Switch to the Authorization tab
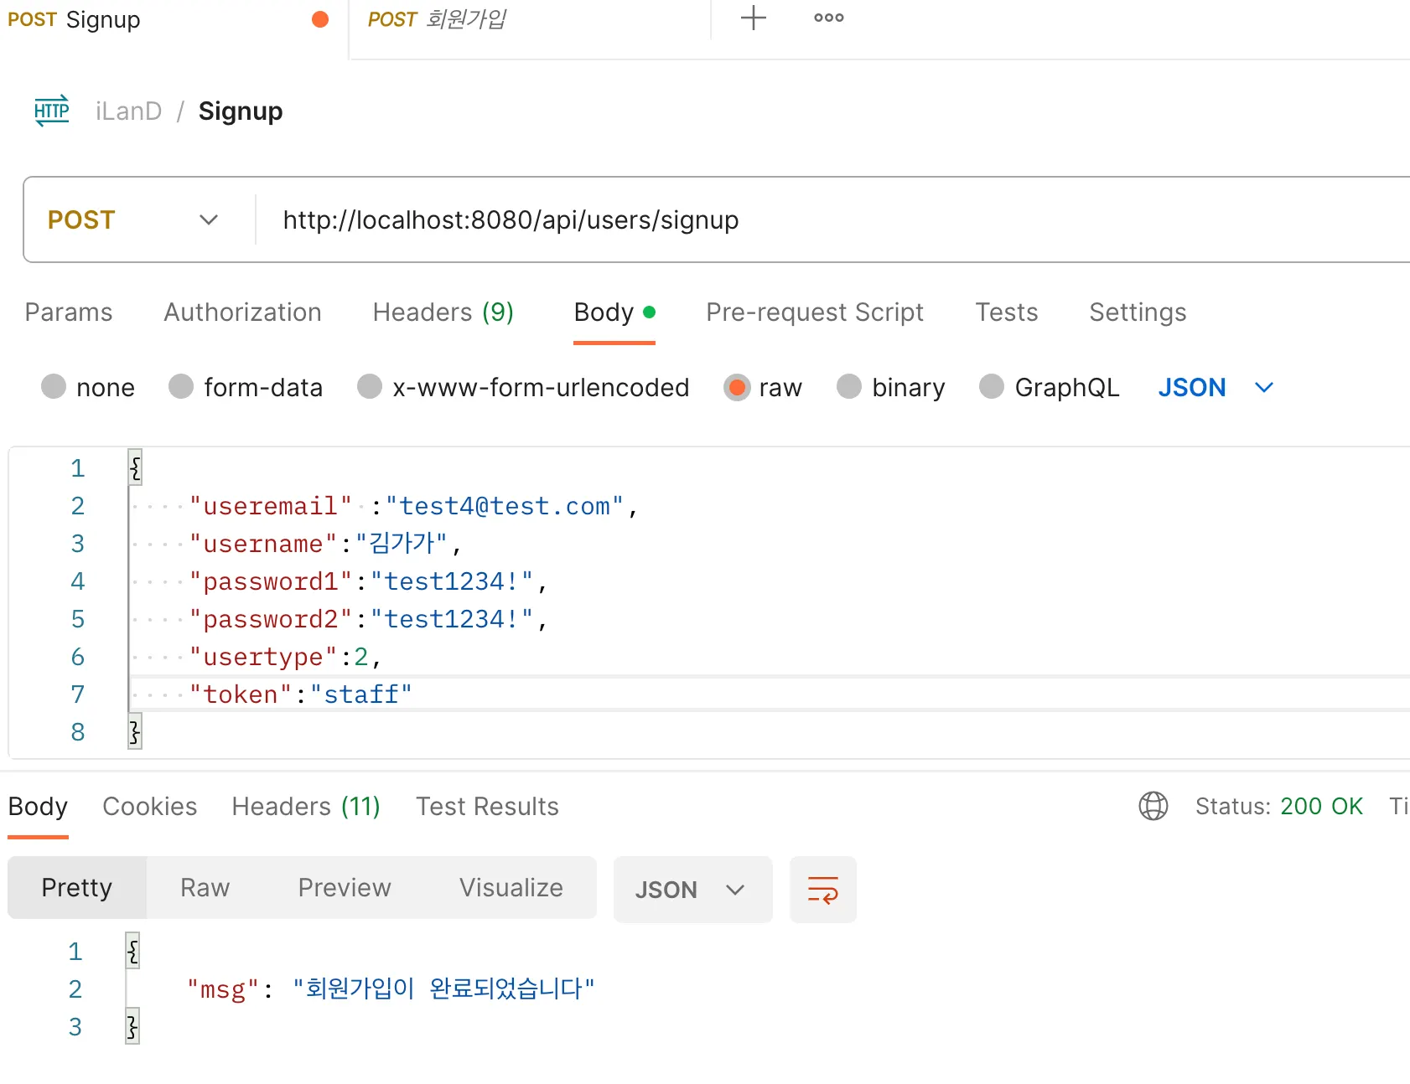This screenshot has height=1084, width=1410. tap(242, 312)
